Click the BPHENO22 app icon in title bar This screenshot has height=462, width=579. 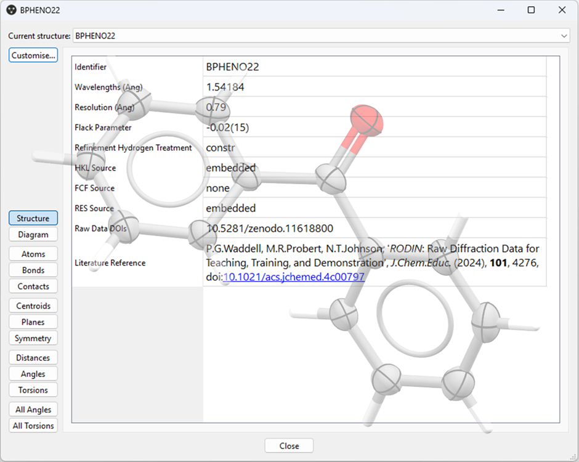click(10, 10)
